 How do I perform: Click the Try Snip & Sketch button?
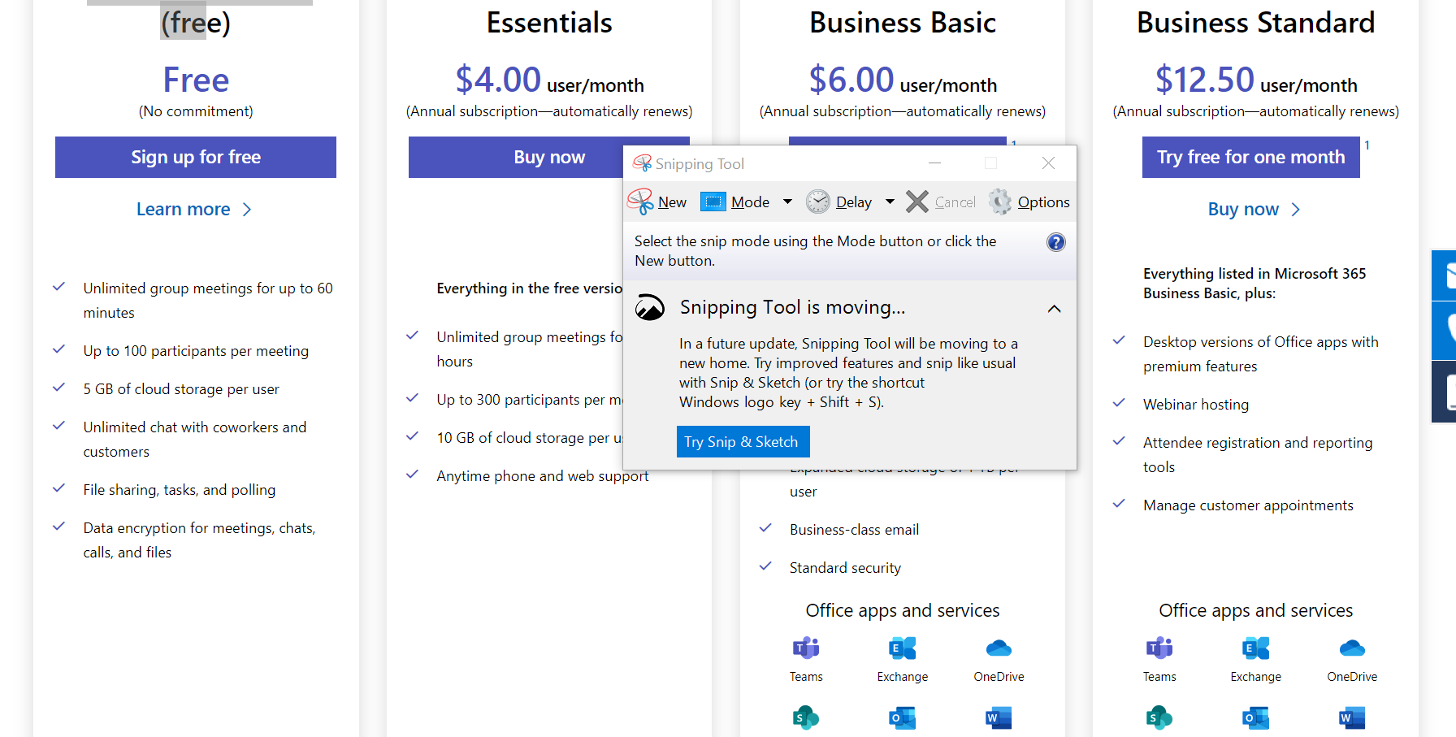click(x=743, y=441)
